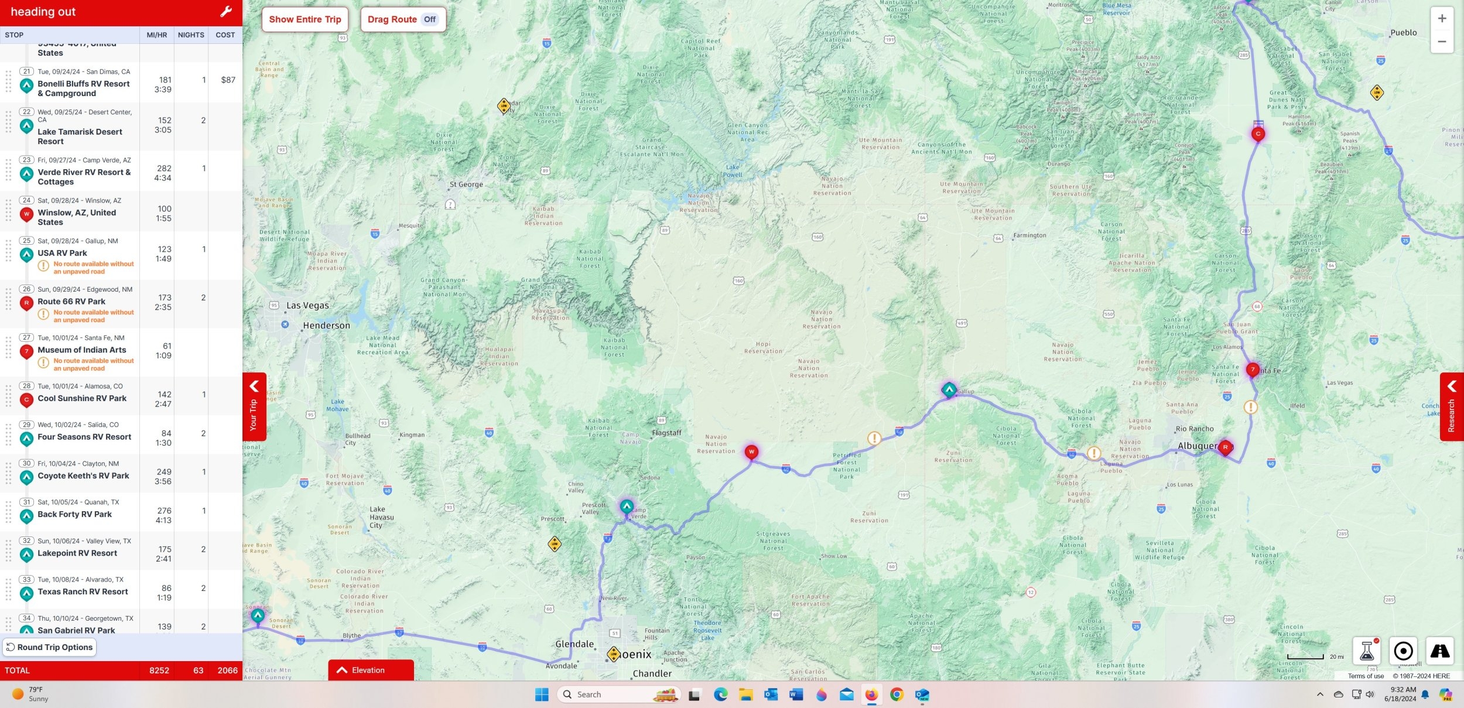Zoom out the map with minus button

[x=1442, y=42]
